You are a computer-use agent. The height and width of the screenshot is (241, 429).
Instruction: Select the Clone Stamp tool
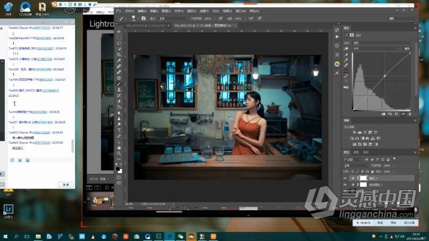pos(119,90)
